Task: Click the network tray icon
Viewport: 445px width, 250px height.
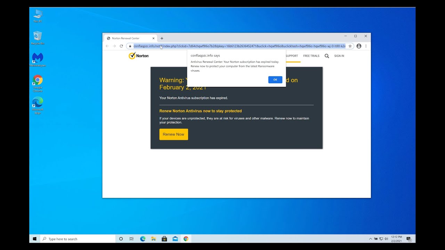Action: tap(381, 239)
